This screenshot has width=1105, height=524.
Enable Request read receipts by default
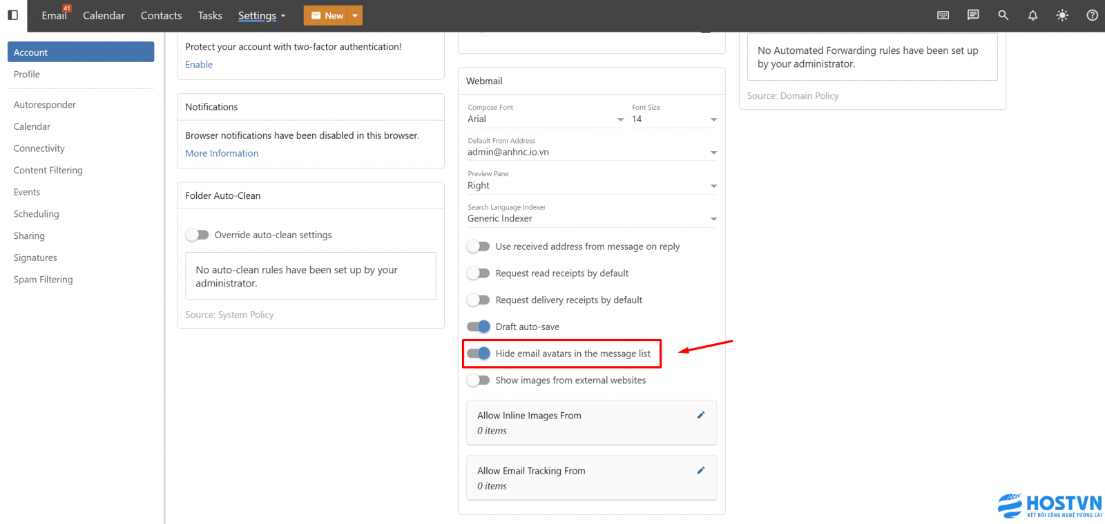point(478,273)
